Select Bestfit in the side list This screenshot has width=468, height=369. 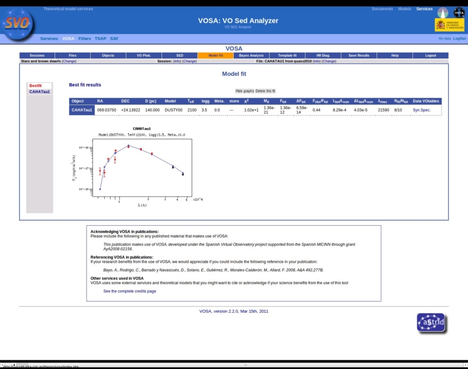tap(36, 85)
